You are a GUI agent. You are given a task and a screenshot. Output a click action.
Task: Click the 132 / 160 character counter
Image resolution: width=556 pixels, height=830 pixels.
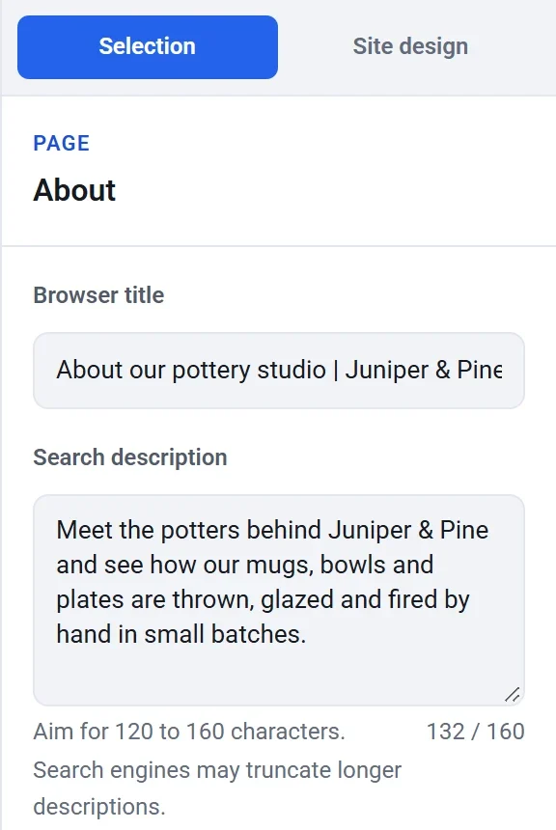(x=476, y=732)
